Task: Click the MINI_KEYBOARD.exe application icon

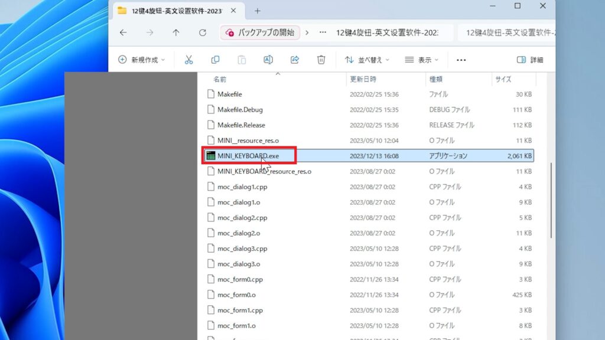Action: coord(211,156)
